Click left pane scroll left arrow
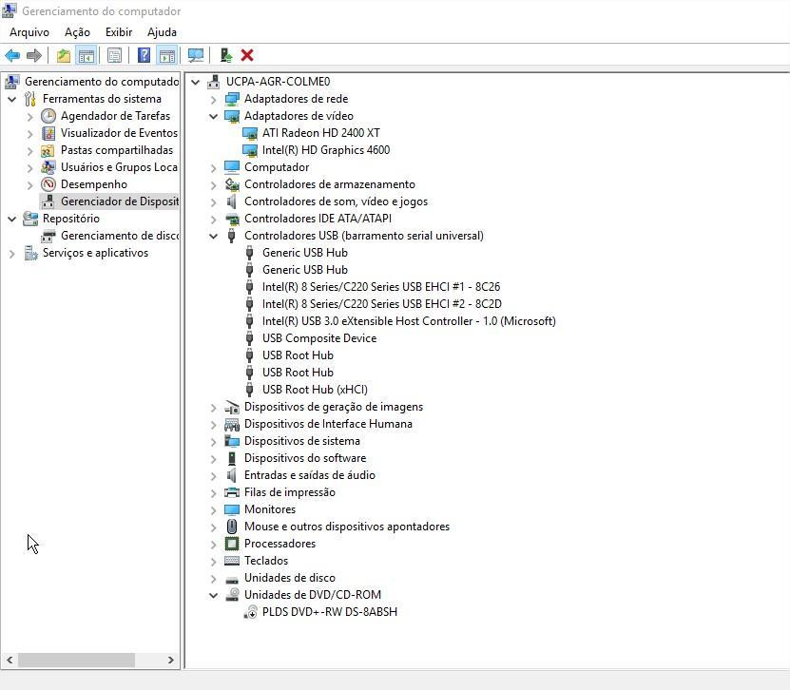 click(10, 660)
